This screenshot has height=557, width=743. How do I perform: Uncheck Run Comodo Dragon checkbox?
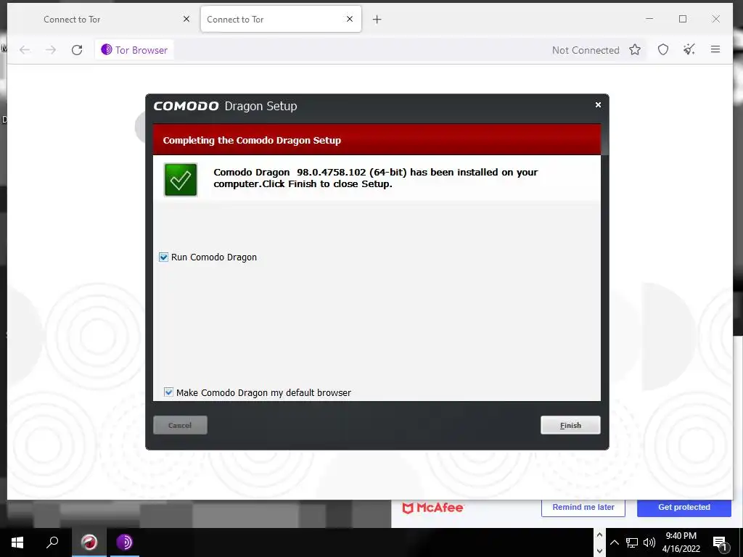click(163, 257)
